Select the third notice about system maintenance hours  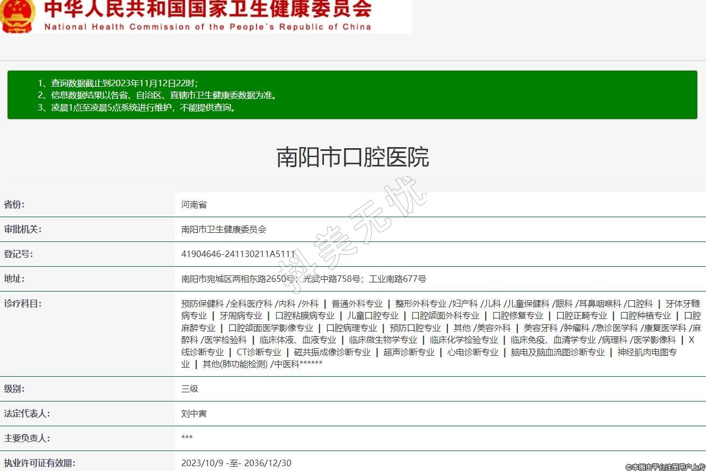coord(137,107)
